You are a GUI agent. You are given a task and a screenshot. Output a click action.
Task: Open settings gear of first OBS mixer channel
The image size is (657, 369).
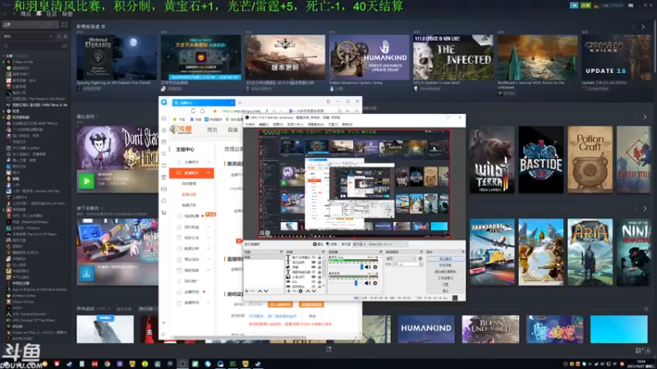(x=375, y=267)
